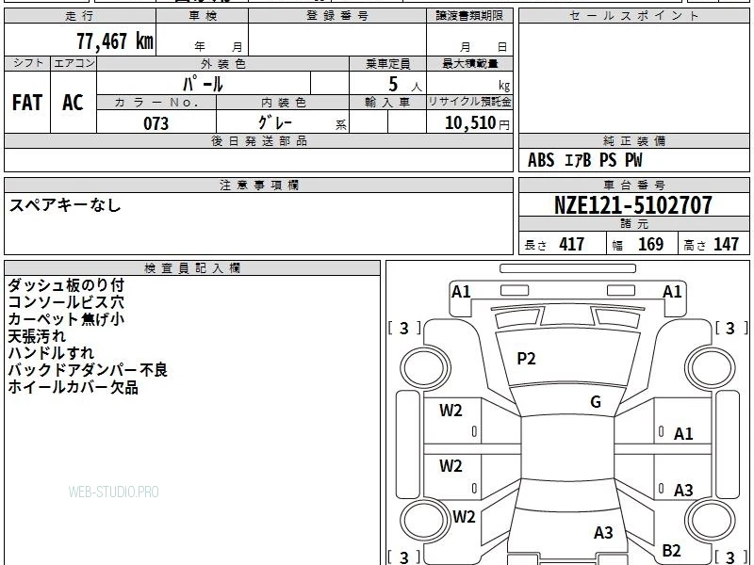This screenshot has height=565, width=754.
Task: Click the recycle deposit 10,510円
Action: coord(477,123)
